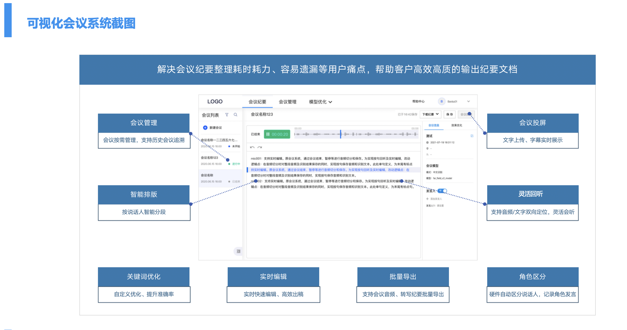
Task: Click the redo arrow in editor toolbar
Action: click(260, 147)
